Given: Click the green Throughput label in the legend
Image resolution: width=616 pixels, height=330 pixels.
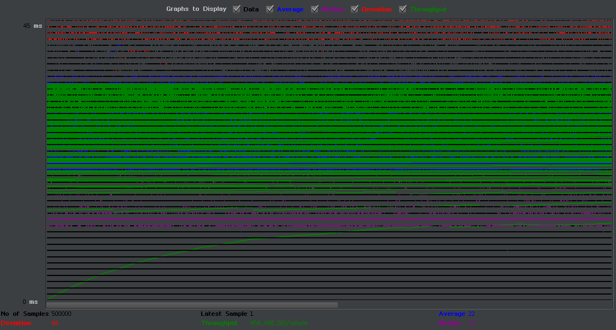Looking at the screenshot, I should [428, 9].
